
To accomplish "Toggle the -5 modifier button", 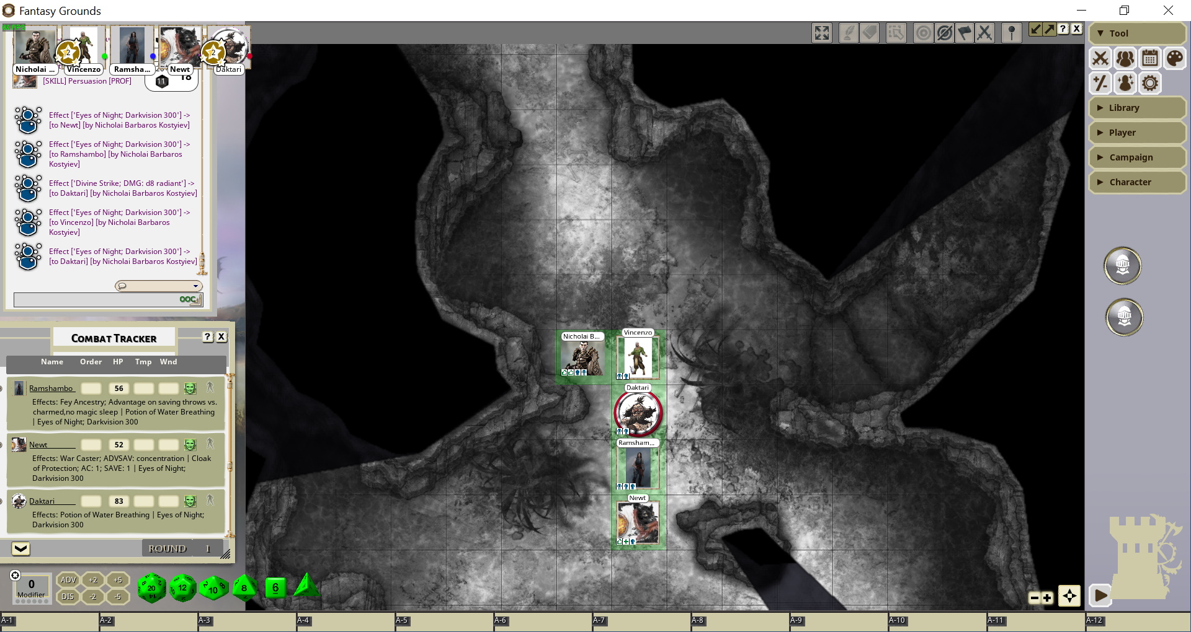I will 118,597.
